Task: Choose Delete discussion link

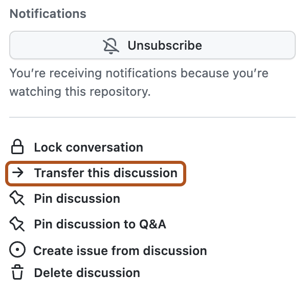Action: coord(87,273)
